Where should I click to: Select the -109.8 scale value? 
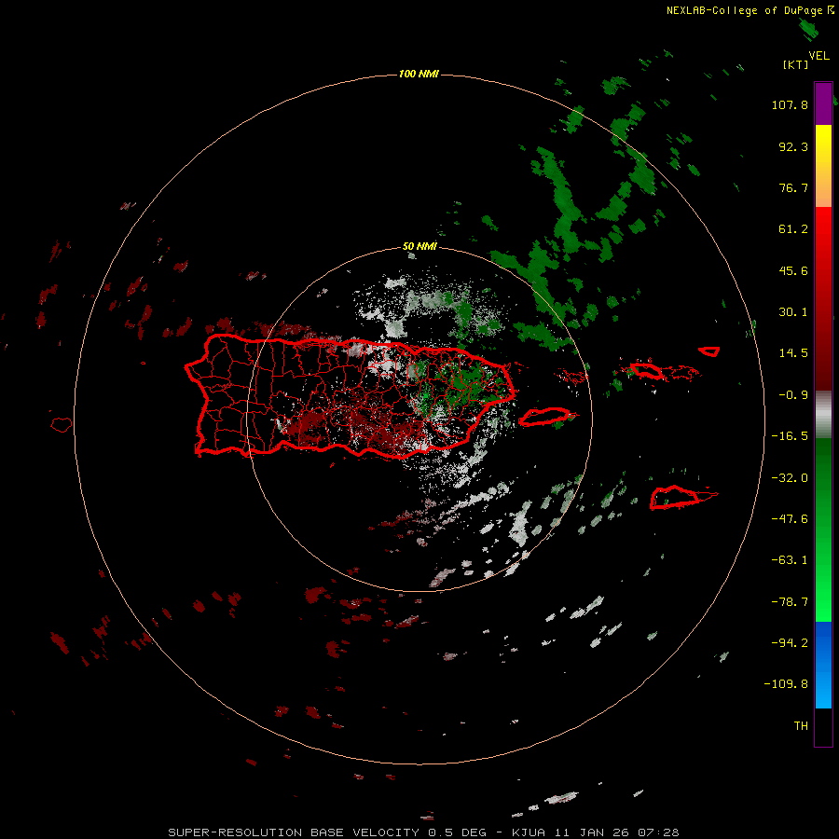pos(786,684)
